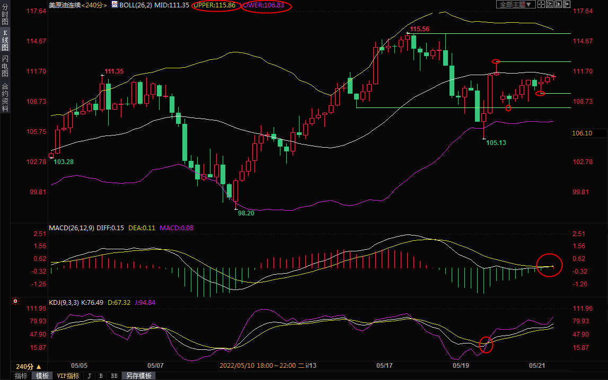Click the 另存模板 button
Screen dimensions: 608x380
click(138, 376)
